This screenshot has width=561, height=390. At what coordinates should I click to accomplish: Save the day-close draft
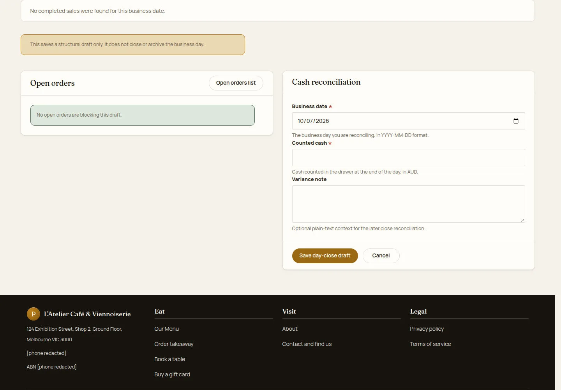[325, 256]
